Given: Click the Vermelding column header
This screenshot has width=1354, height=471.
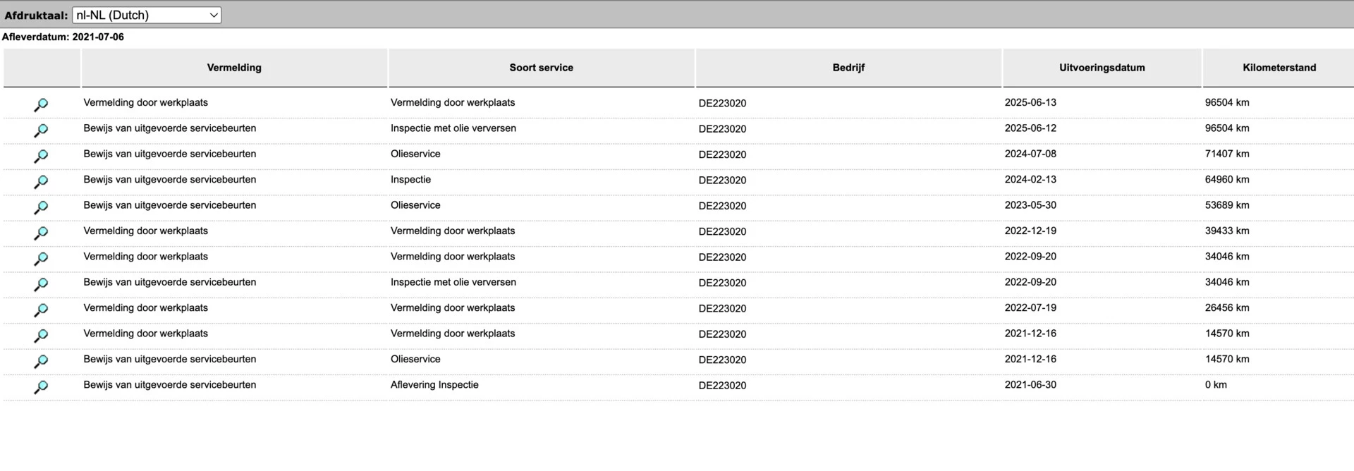Looking at the screenshot, I should [234, 68].
